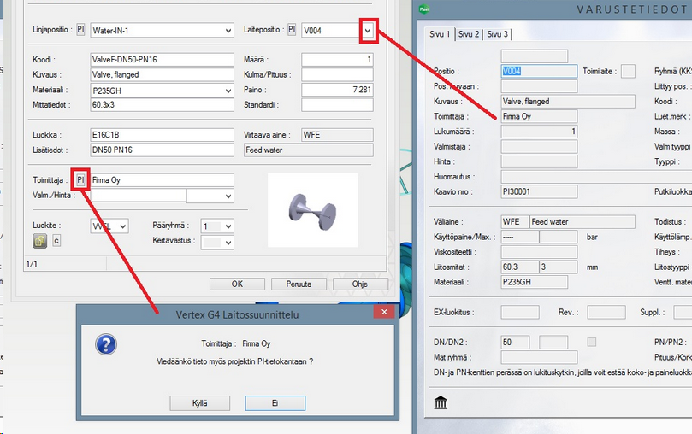The image size is (692, 434).
Task: Click the copy icon under Luokite
Action: click(39, 241)
